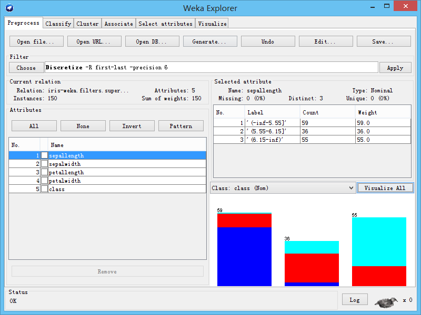Screen dimensions: 421x315
Task: Click the '(-inf-5.55]' label cell
Action: click(x=272, y=123)
